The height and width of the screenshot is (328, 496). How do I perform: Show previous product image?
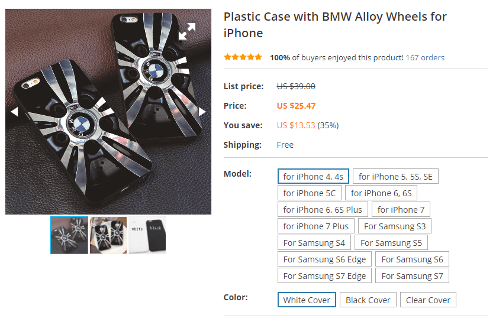coord(14,111)
